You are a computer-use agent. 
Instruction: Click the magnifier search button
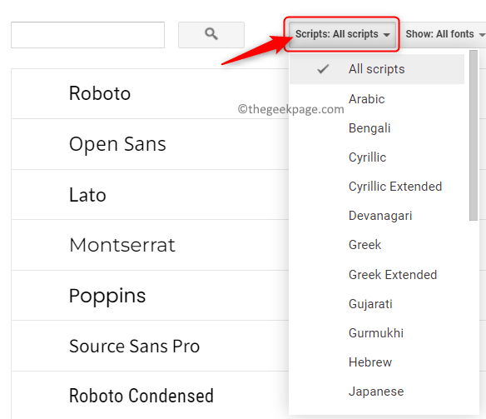pyautogui.click(x=211, y=35)
